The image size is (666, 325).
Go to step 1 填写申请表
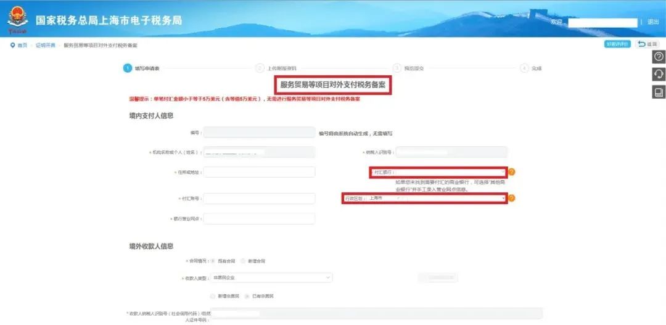[141, 68]
